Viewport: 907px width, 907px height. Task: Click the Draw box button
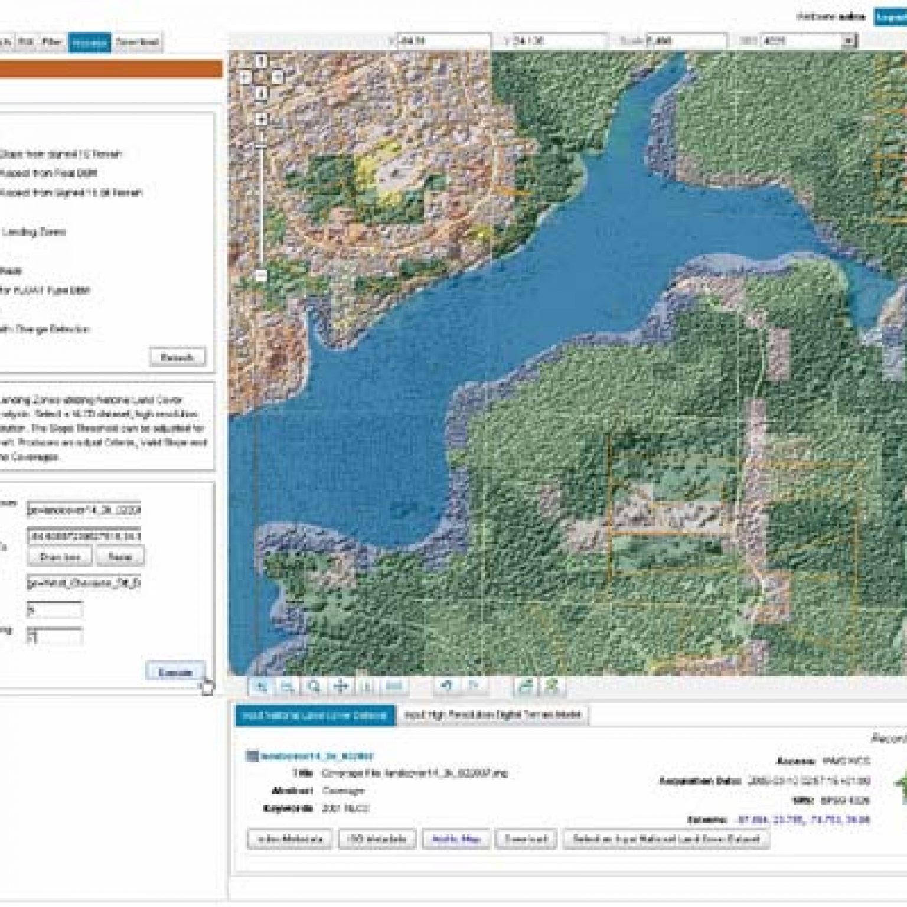[x=60, y=556]
